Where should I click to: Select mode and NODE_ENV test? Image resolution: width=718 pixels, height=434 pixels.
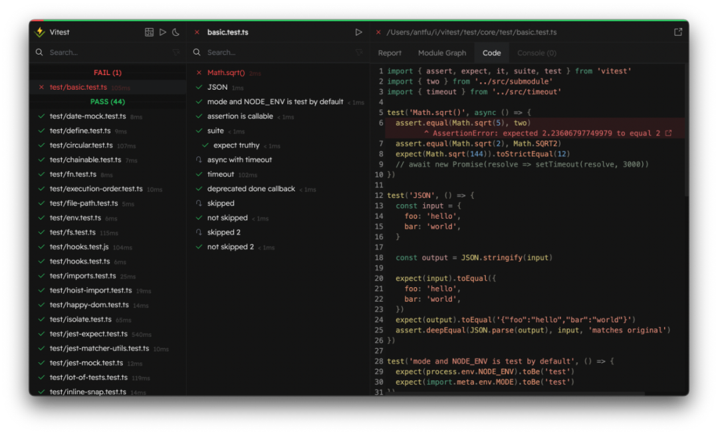279,102
